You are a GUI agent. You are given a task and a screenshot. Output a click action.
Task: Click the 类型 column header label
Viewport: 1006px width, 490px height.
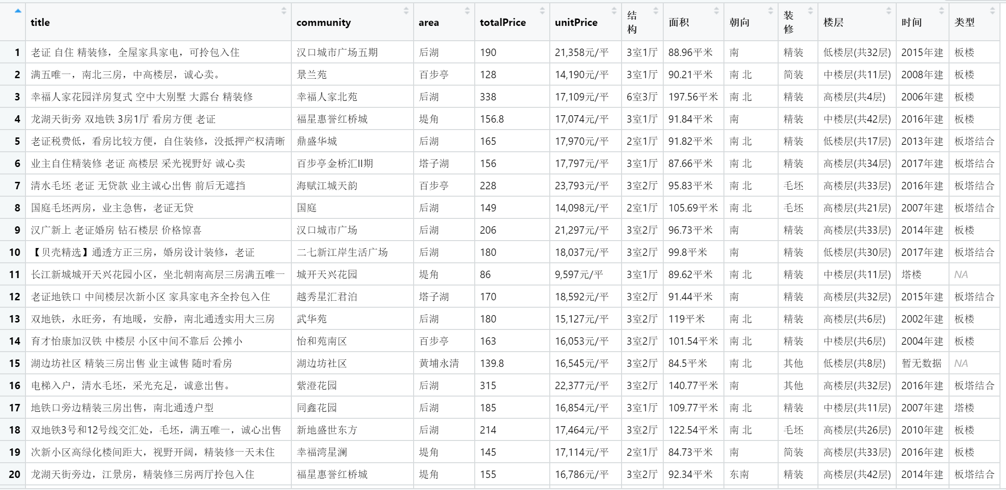tap(964, 22)
